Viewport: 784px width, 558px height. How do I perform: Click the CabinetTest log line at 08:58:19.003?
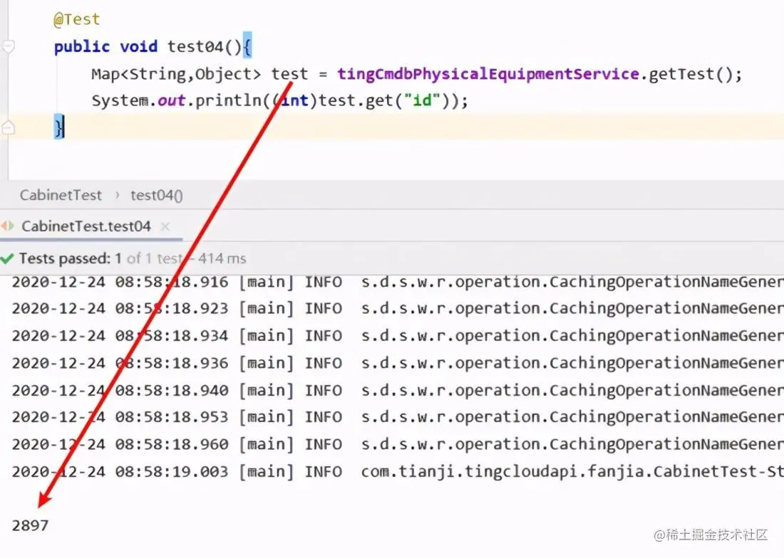pyautogui.click(x=398, y=472)
